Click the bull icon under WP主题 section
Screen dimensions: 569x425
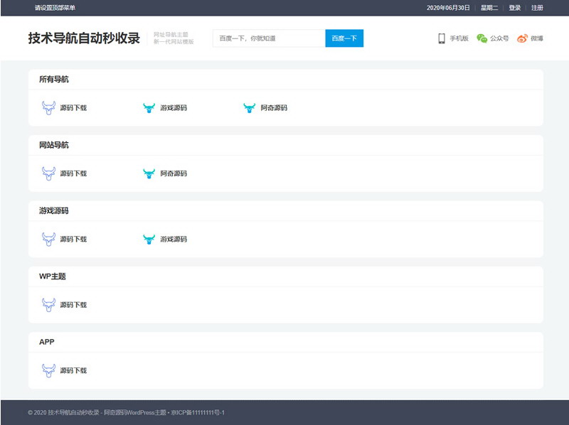tap(48, 304)
